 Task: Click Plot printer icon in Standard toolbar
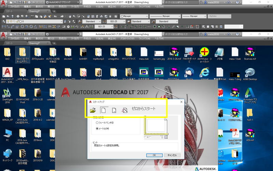(x=18, y=16)
